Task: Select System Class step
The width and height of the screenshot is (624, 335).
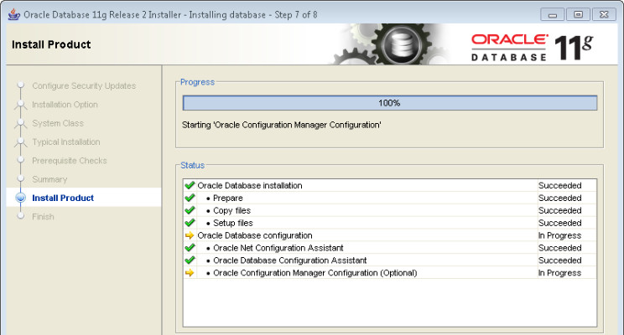Action: pyautogui.click(x=58, y=123)
